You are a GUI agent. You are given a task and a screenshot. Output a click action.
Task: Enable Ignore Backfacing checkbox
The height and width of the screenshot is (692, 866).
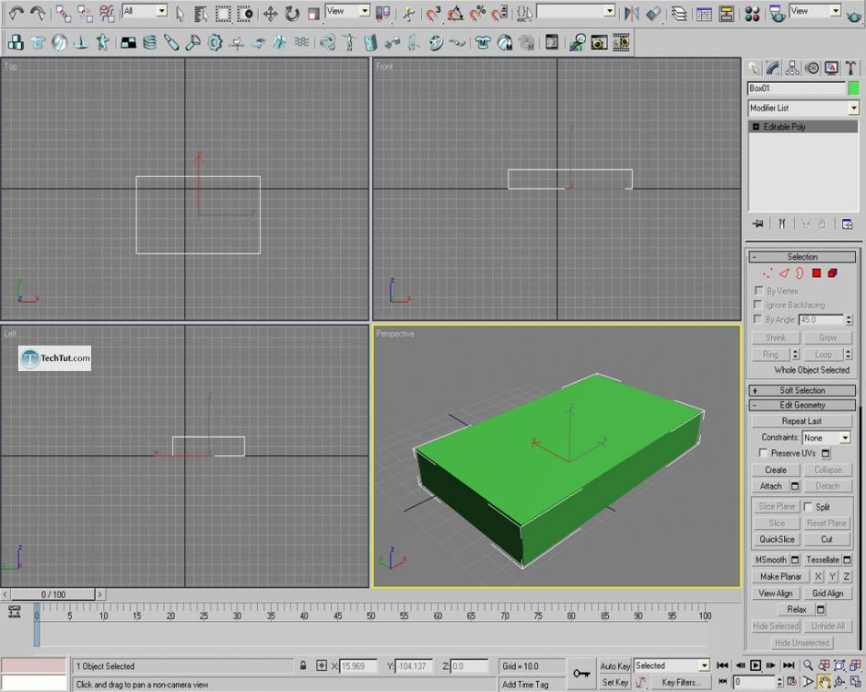point(758,305)
